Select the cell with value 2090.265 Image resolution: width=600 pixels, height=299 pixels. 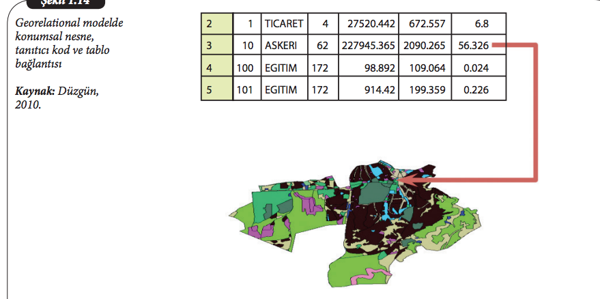point(425,46)
